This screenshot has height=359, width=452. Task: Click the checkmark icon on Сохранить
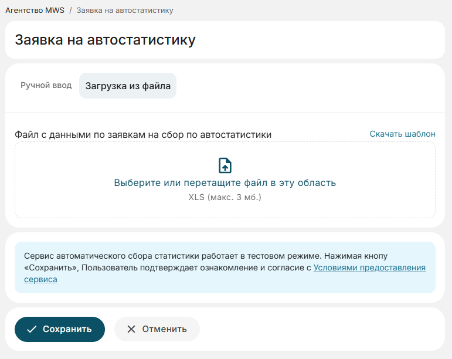pos(32,329)
